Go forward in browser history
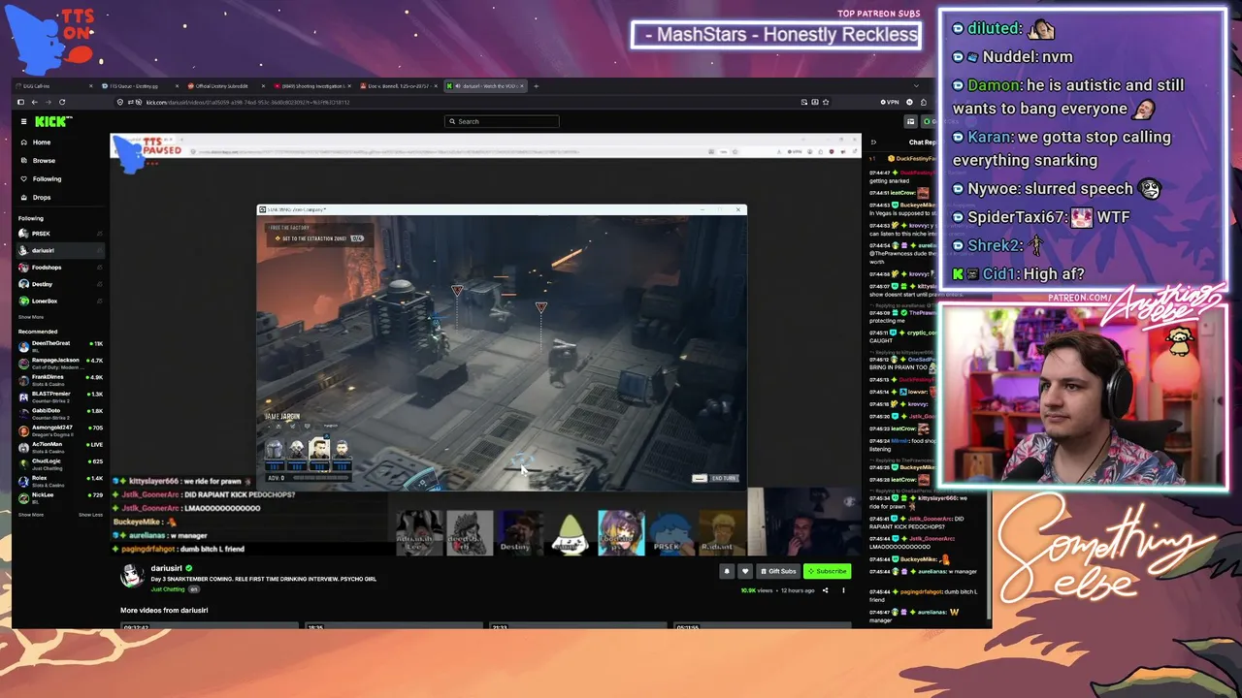Image resolution: width=1242 pixels, height=698 pixels. click(x=48, y=102)
